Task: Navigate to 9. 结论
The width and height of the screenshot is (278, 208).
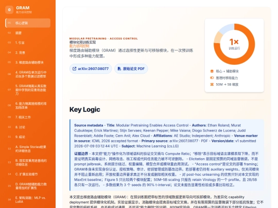Action: (28, 137)
